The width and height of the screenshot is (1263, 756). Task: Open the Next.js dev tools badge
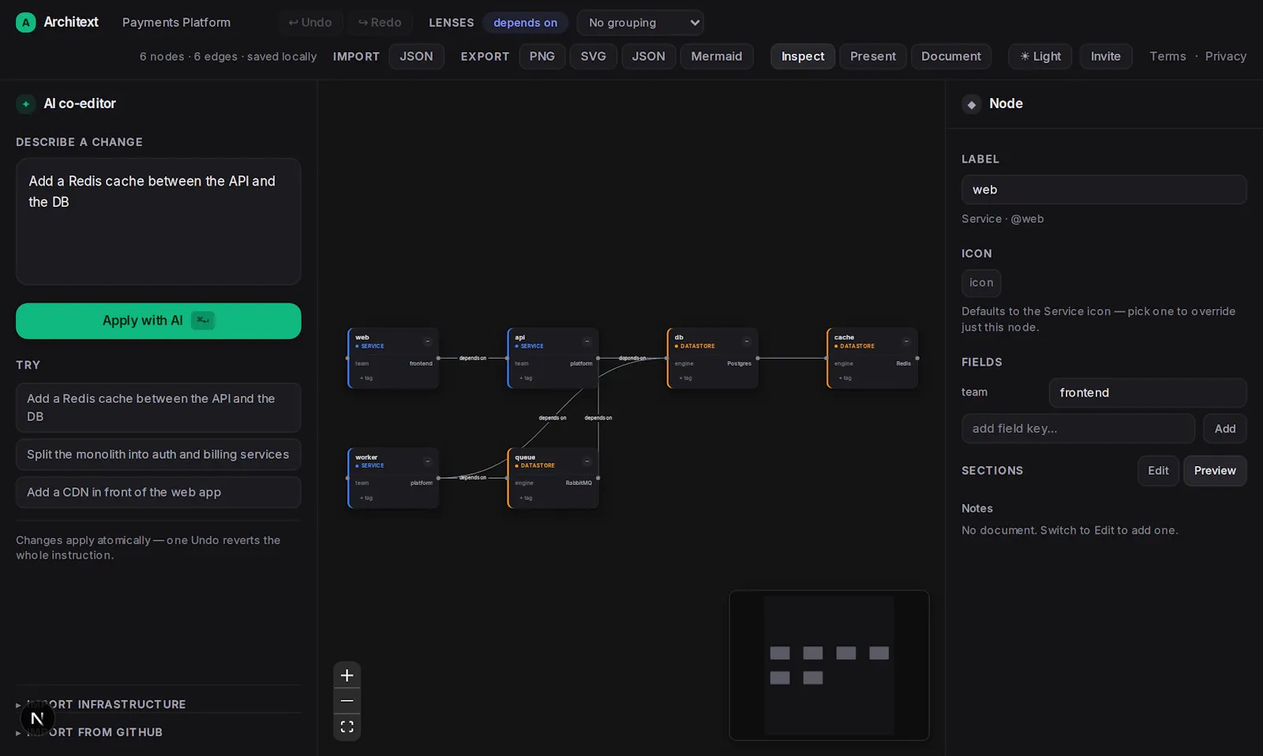pos(37,718)
